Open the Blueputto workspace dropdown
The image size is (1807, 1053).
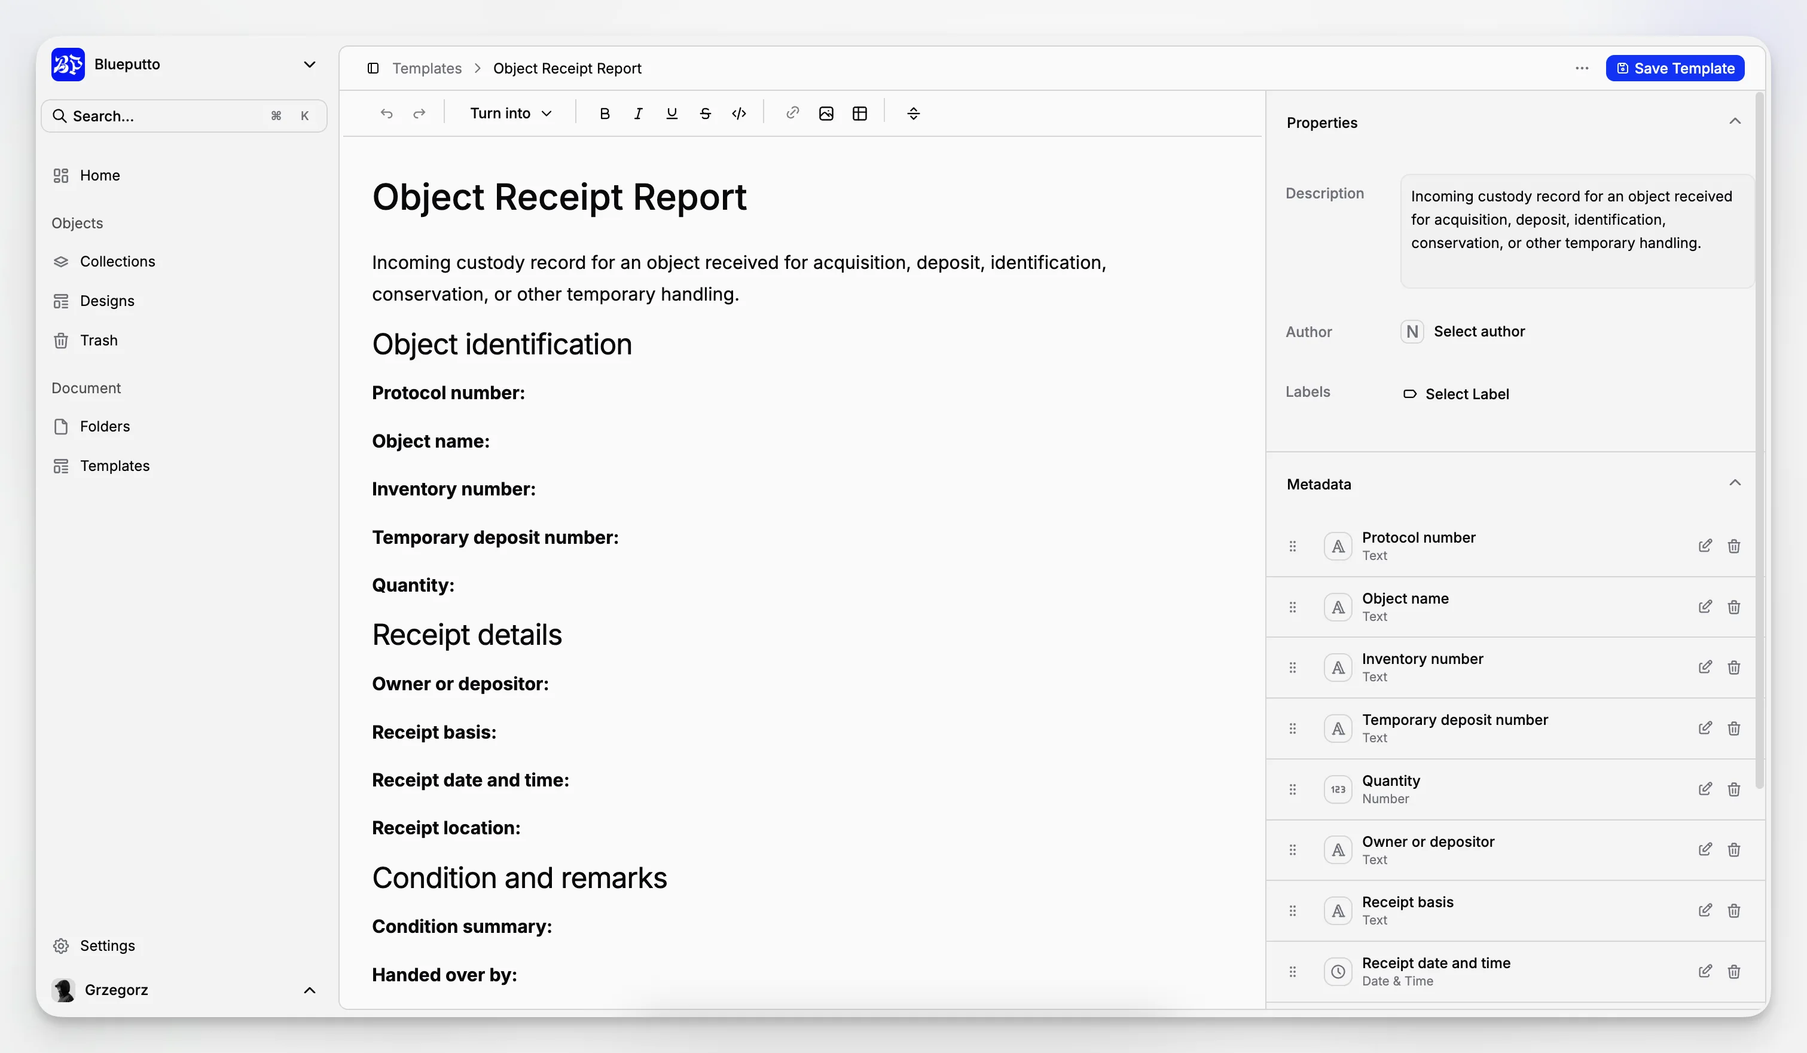click(310, 65)
